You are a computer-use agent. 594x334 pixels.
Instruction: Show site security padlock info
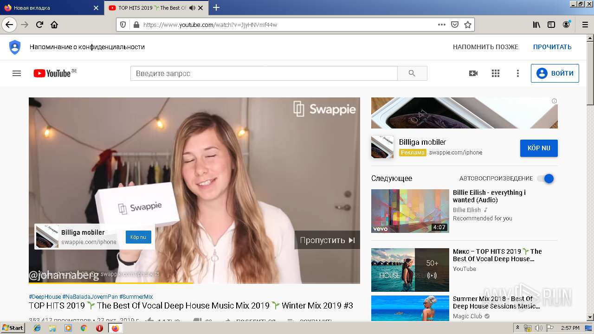click(136, 25)
